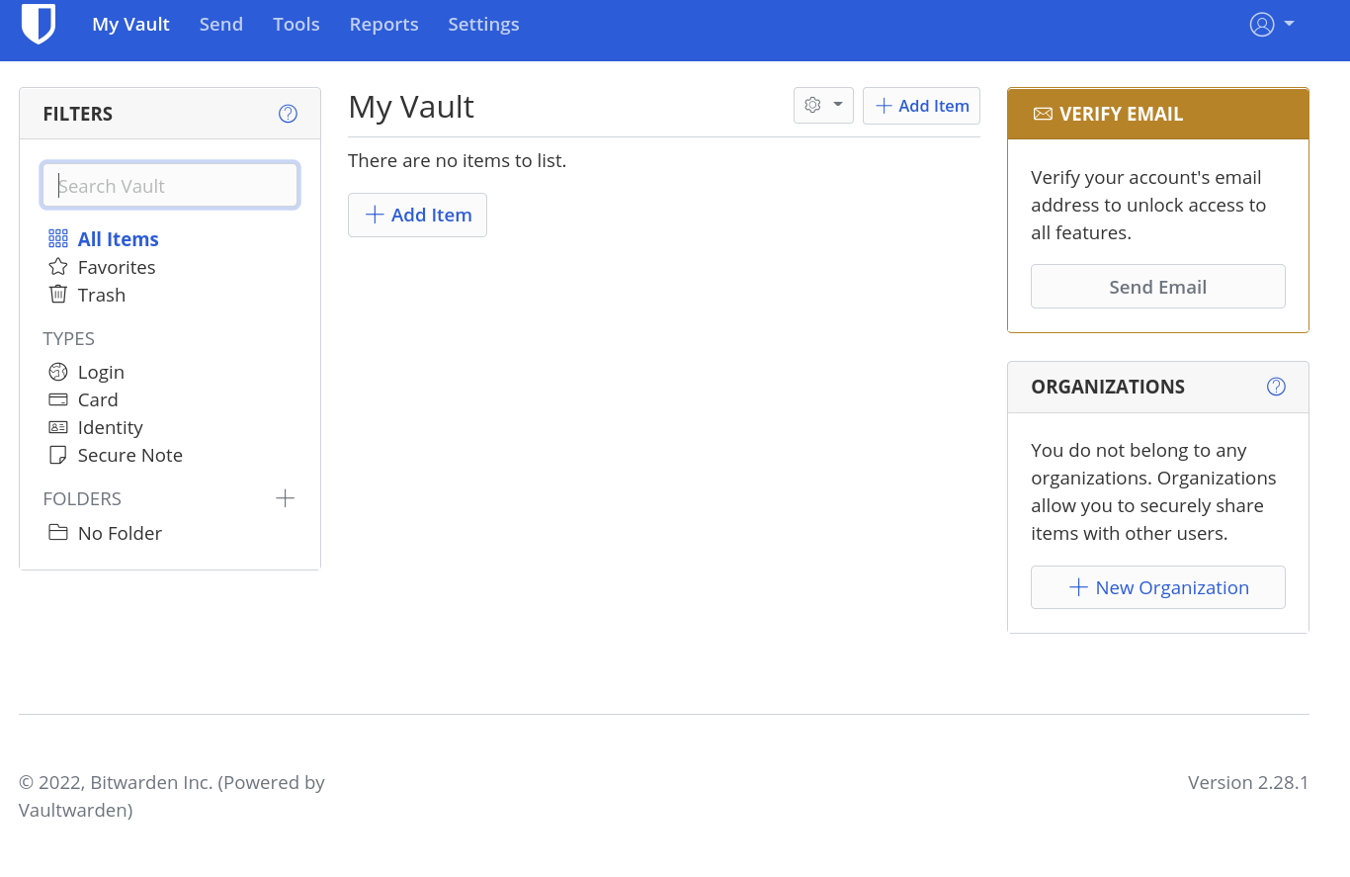The width and height of the screenshot is (1350, 877).
Task: Click the Organizations help question-mark icon
Action: pos(1276,387)
